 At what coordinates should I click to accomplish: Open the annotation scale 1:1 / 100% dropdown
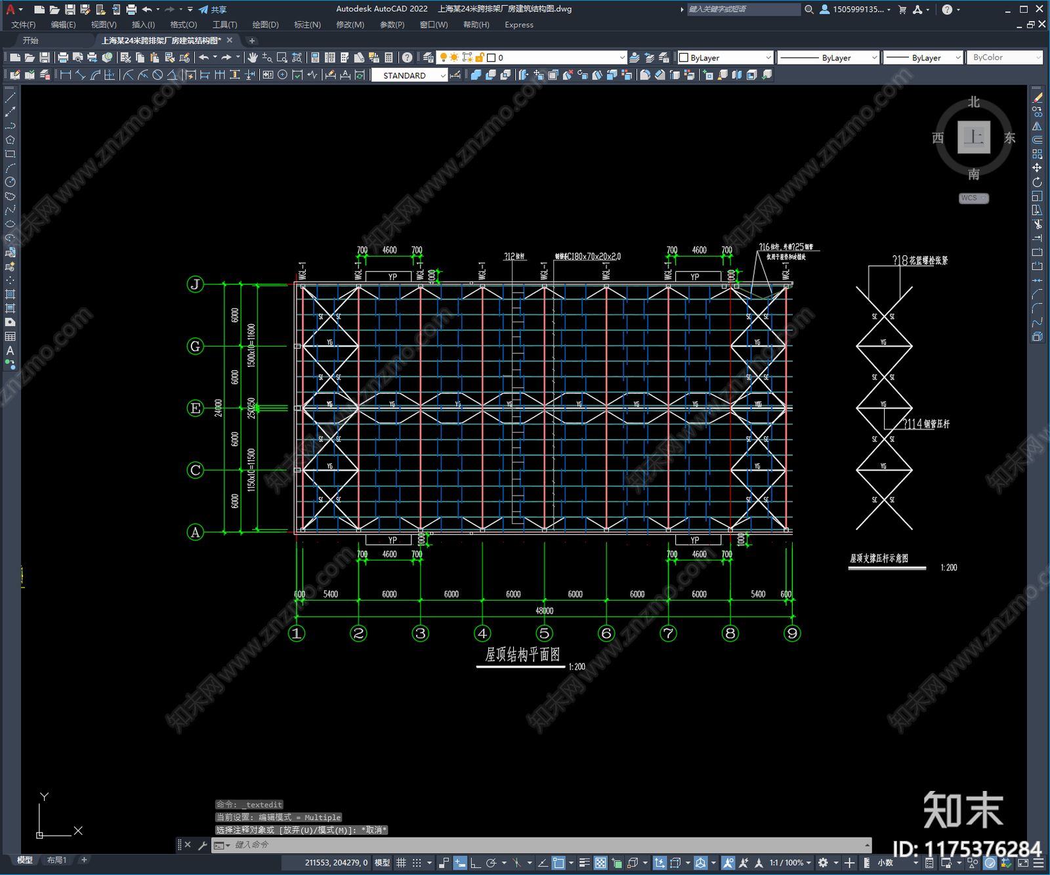(x=791, y=863)
